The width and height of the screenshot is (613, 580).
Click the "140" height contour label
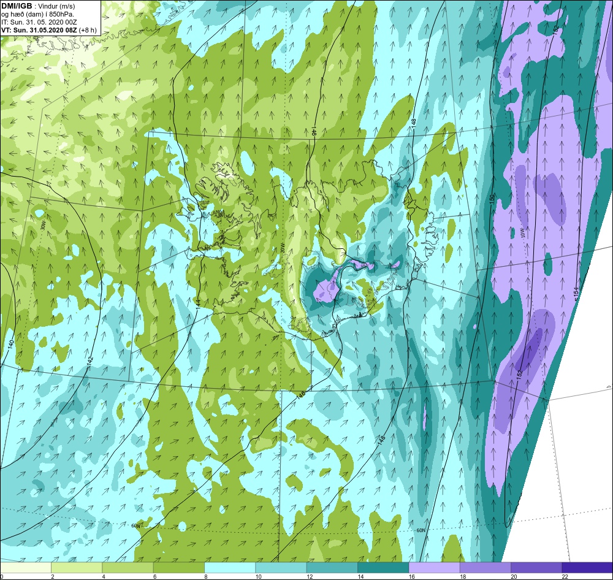pos(11,344)
